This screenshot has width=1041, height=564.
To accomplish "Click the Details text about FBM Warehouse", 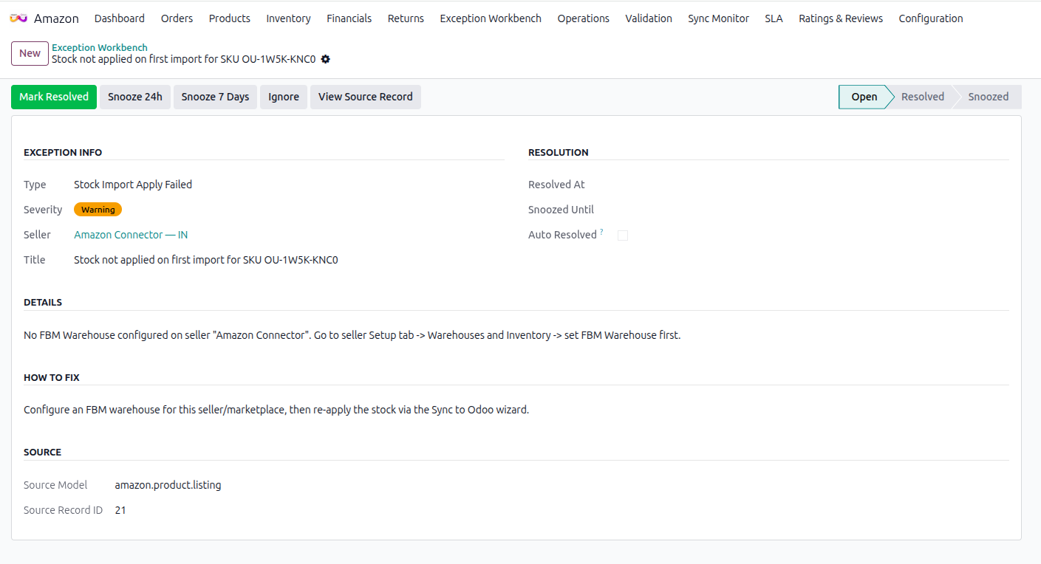I will click(352, 335).
